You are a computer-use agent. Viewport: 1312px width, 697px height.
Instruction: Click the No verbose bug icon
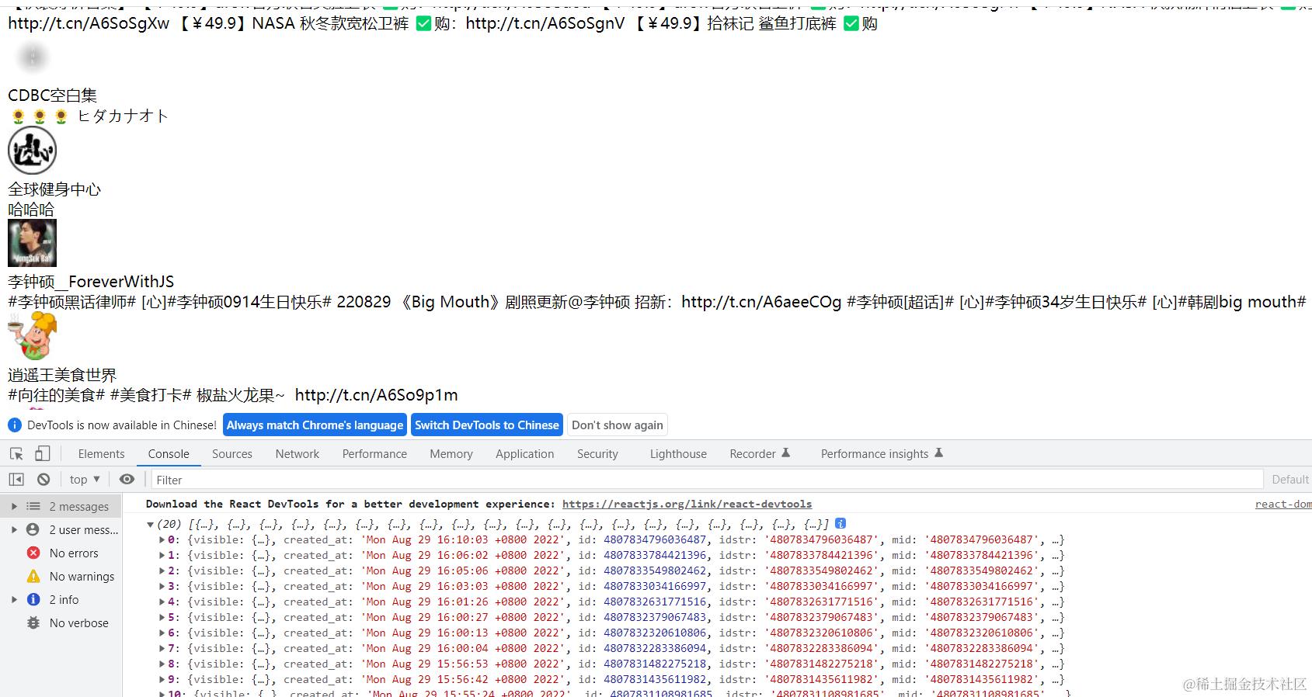(33, 623)
